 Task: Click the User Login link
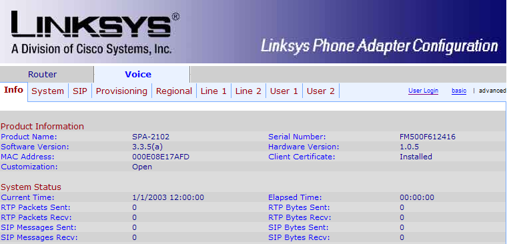click(423, 91)
